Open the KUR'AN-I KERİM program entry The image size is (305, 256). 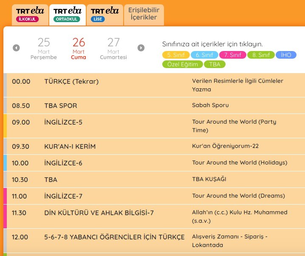[x=70, y=146]
